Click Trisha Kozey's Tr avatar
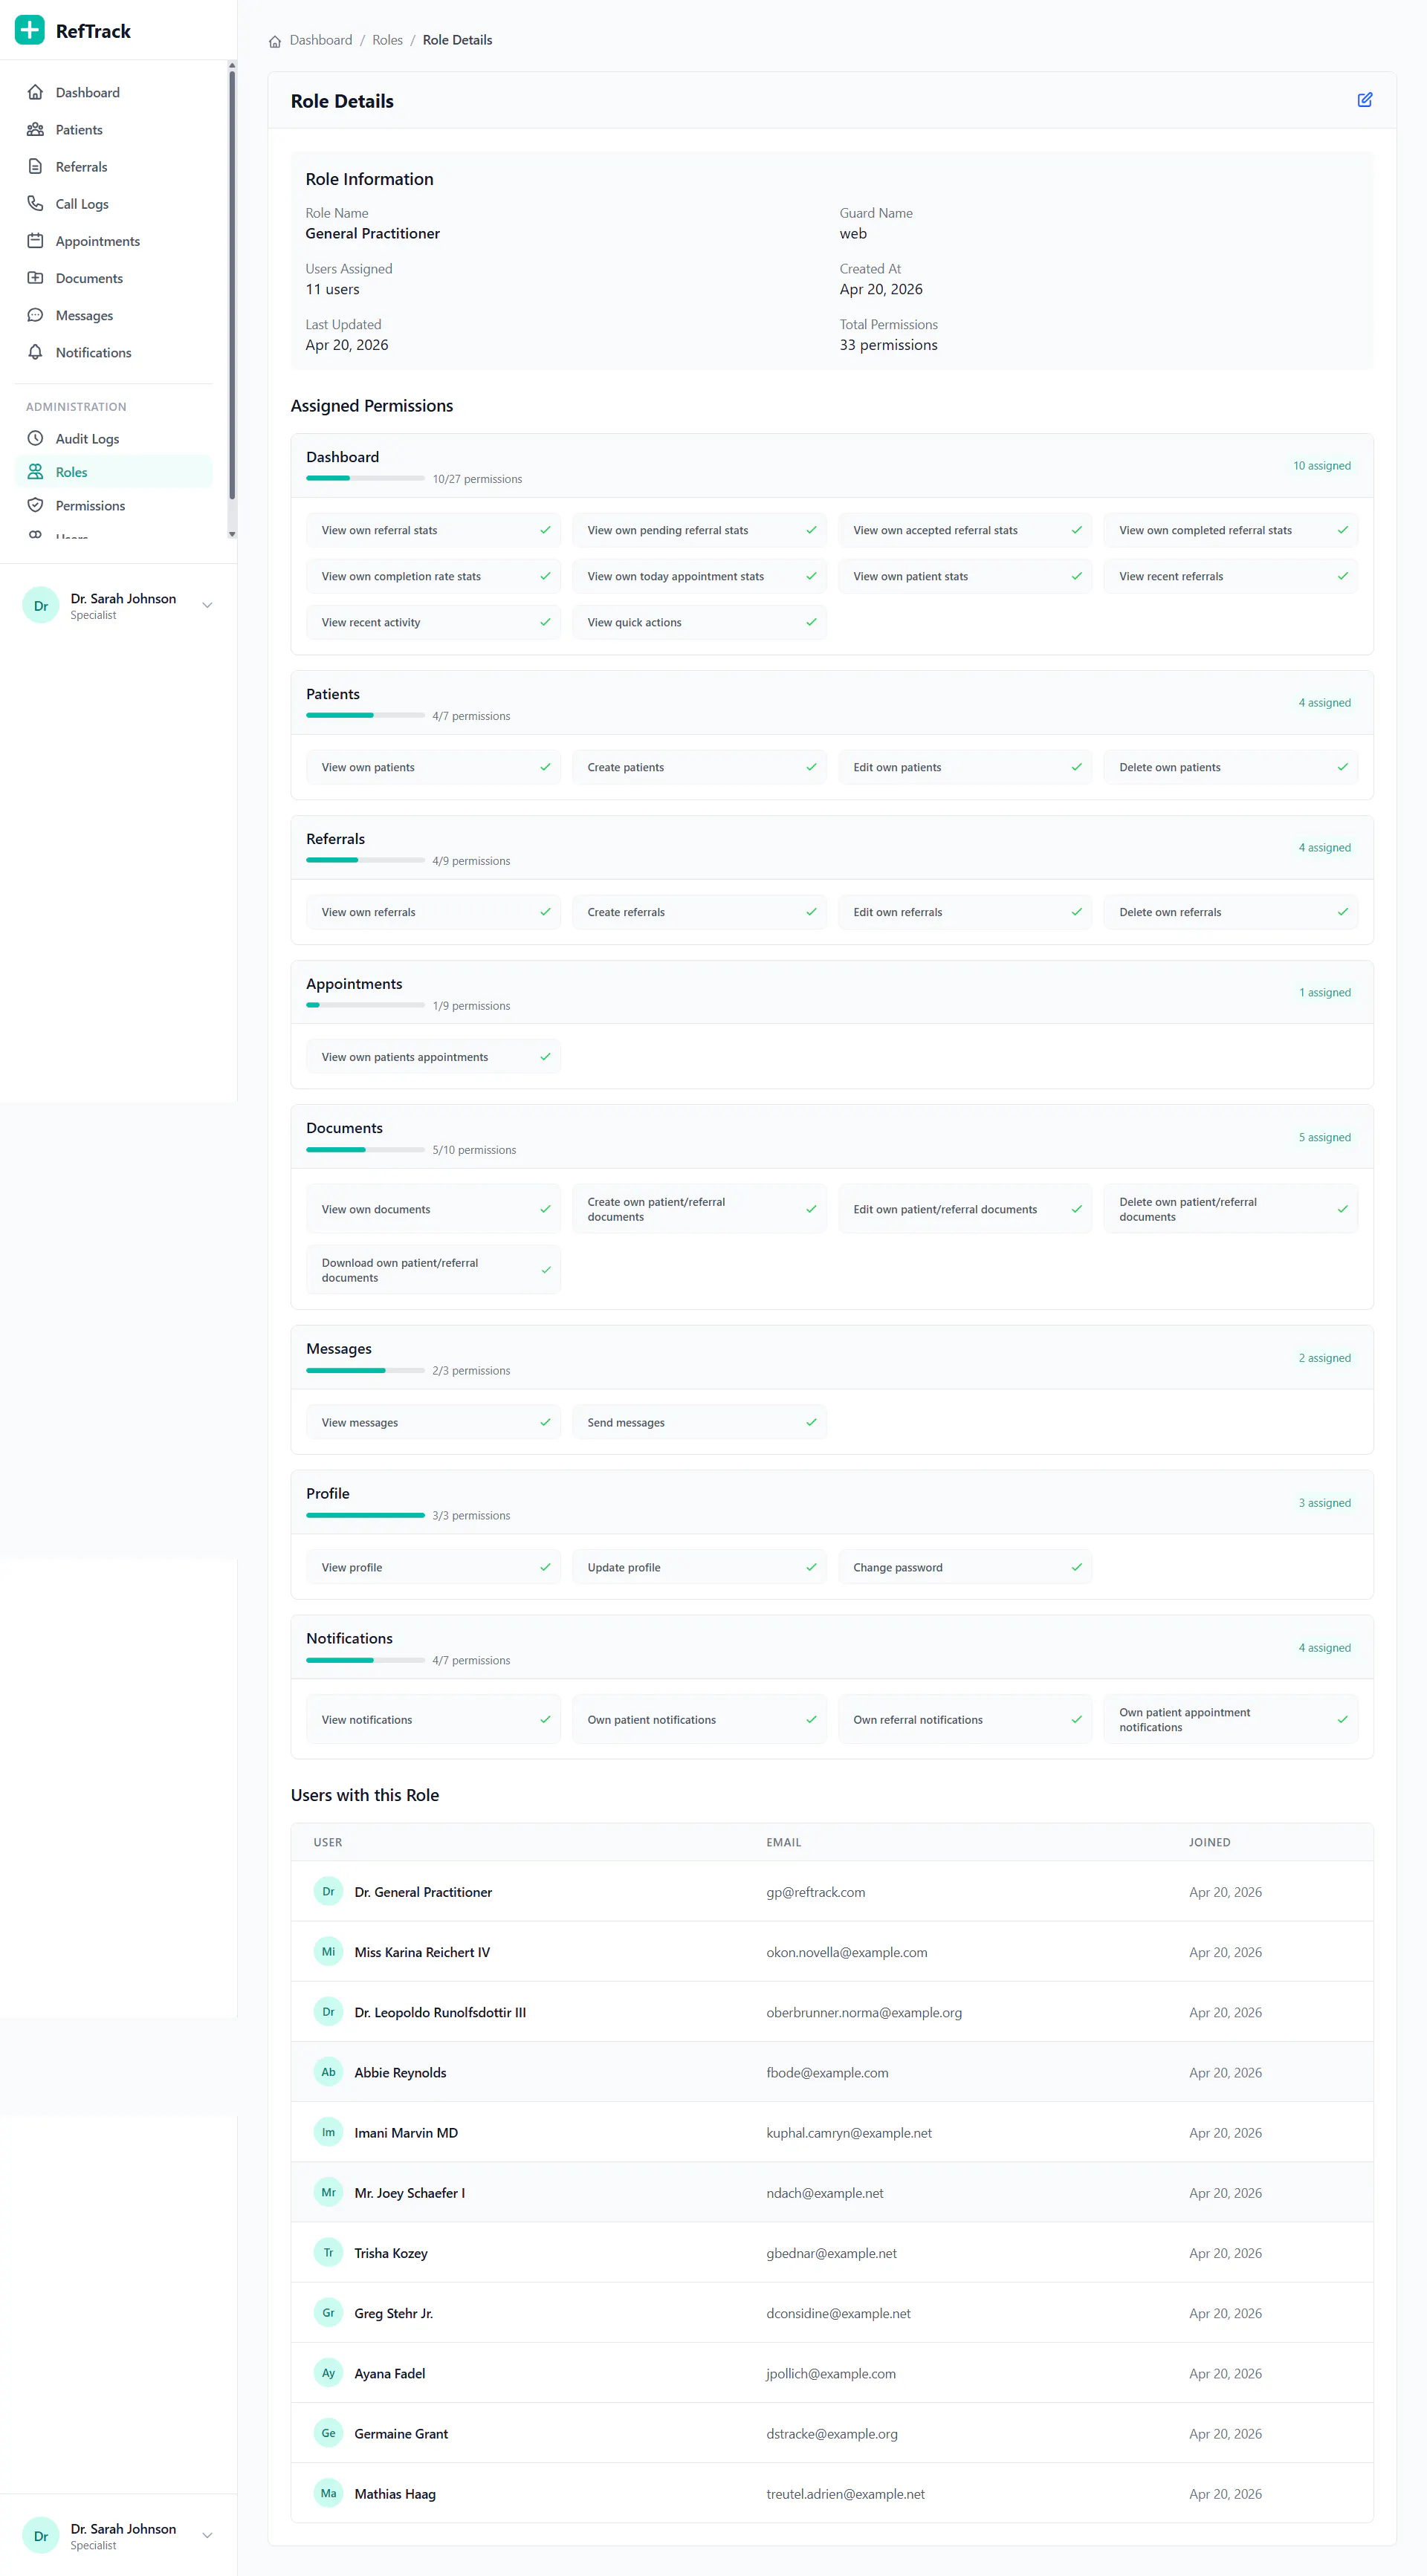Screen dimensions: 1427x2576 tap(328, 2252)
